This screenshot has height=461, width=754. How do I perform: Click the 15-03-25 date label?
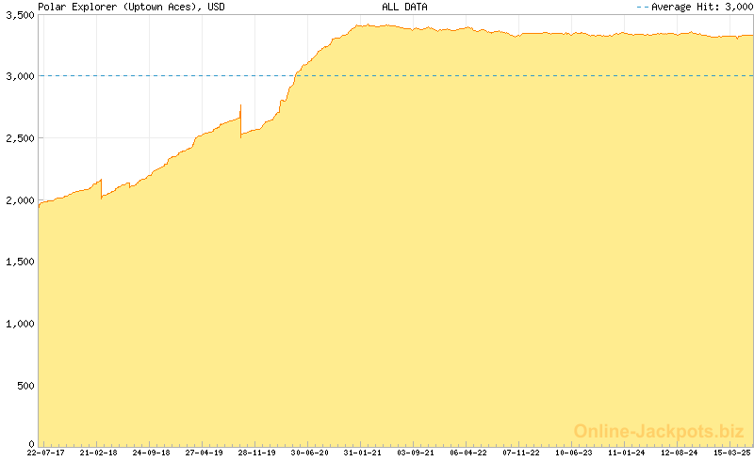[x=731, y=453]
